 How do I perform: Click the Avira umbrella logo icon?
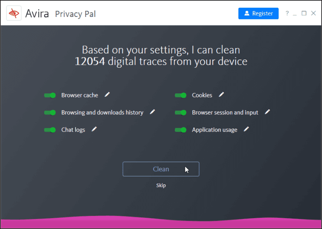[x=14, y=13]
